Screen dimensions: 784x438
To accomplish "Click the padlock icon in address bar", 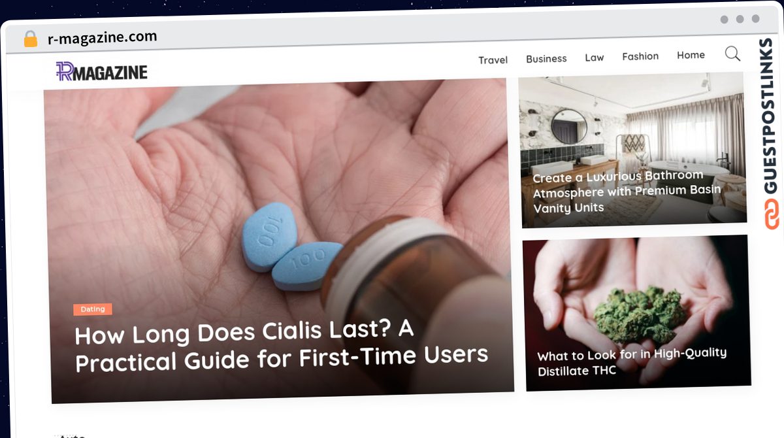I will click(31, 39).
